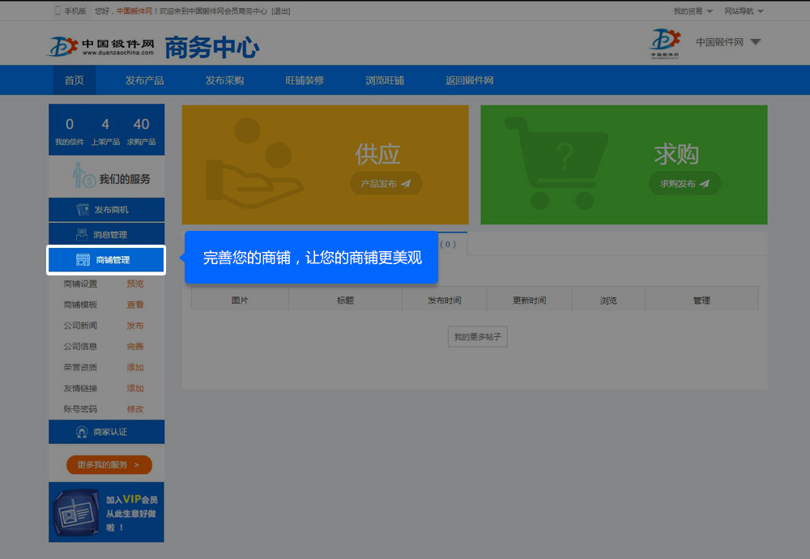Click the 消息管理 message icon
Image resolution: width=810 pixels, height=559 pixels.
pyautogui.click(x=83, y=235)
